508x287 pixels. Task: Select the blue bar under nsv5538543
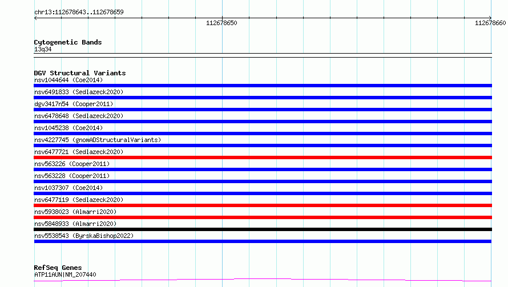click(263, 241)
